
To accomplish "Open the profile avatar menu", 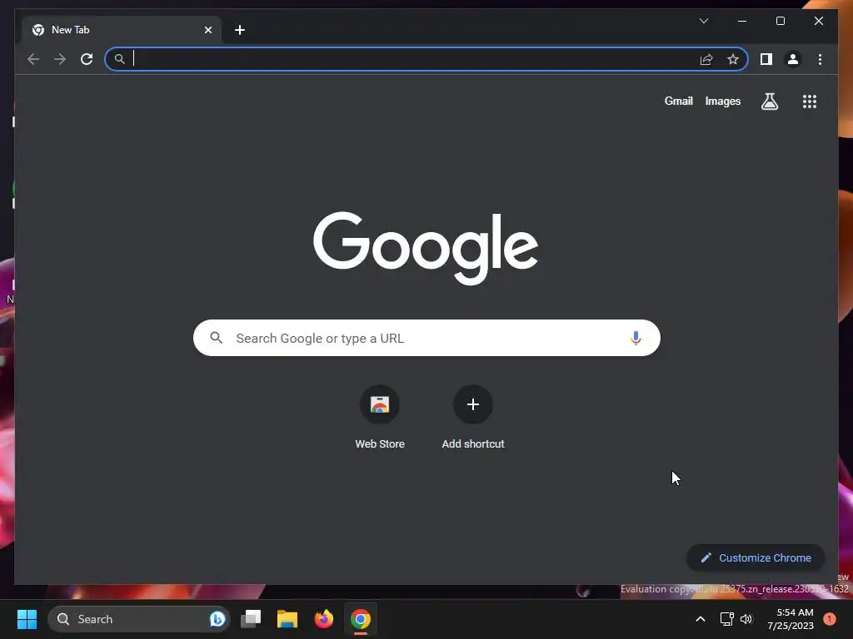I will coord(793,59).
